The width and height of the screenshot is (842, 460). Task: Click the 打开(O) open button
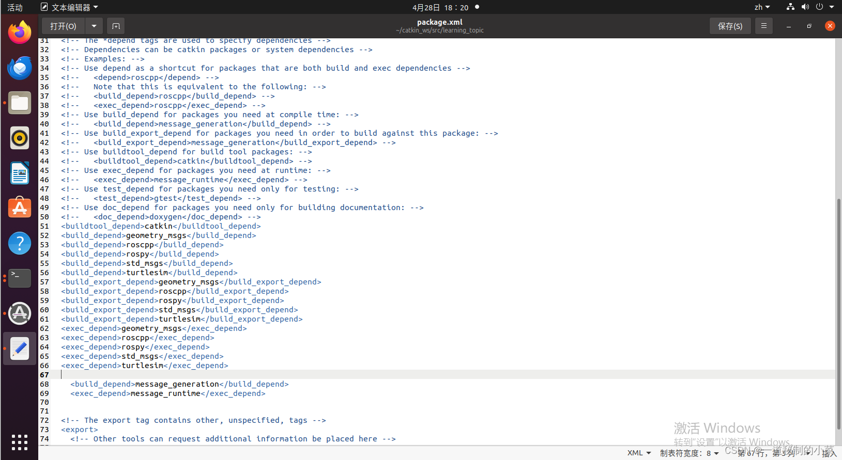pyautogui.click(x=63, y=26)
